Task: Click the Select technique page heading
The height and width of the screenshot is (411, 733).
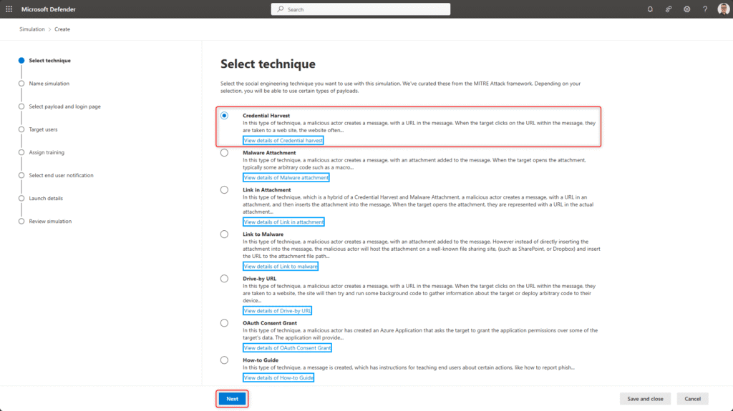Action: tap(268, 64)
